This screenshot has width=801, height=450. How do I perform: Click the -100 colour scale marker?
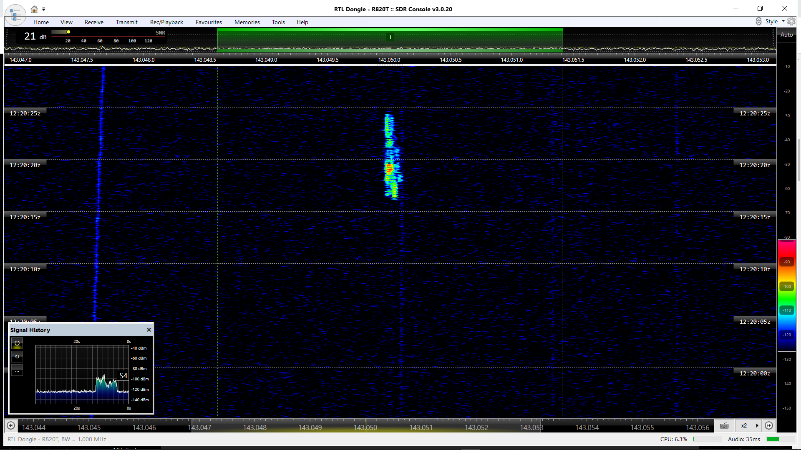coord(786,286)
